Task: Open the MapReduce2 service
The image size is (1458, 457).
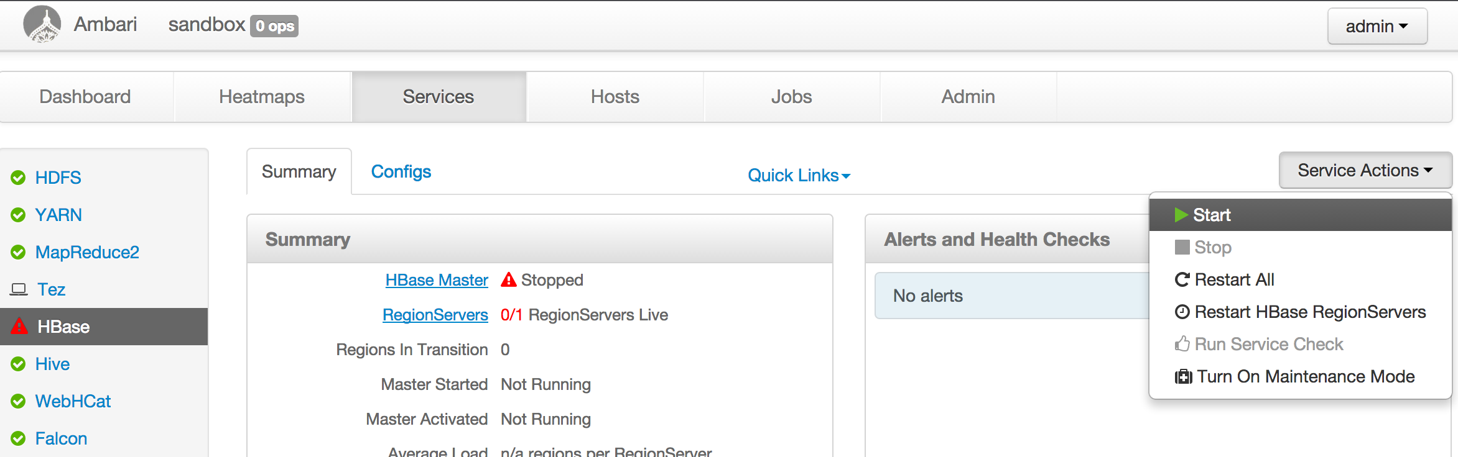Action: (x=87, y=252)
